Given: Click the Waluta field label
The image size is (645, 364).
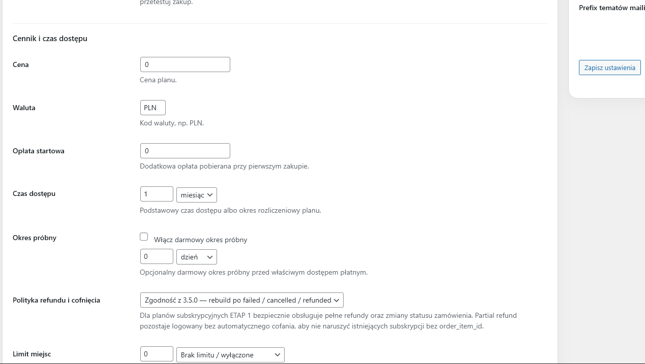Looking at the screenshot, I should 24,108.
